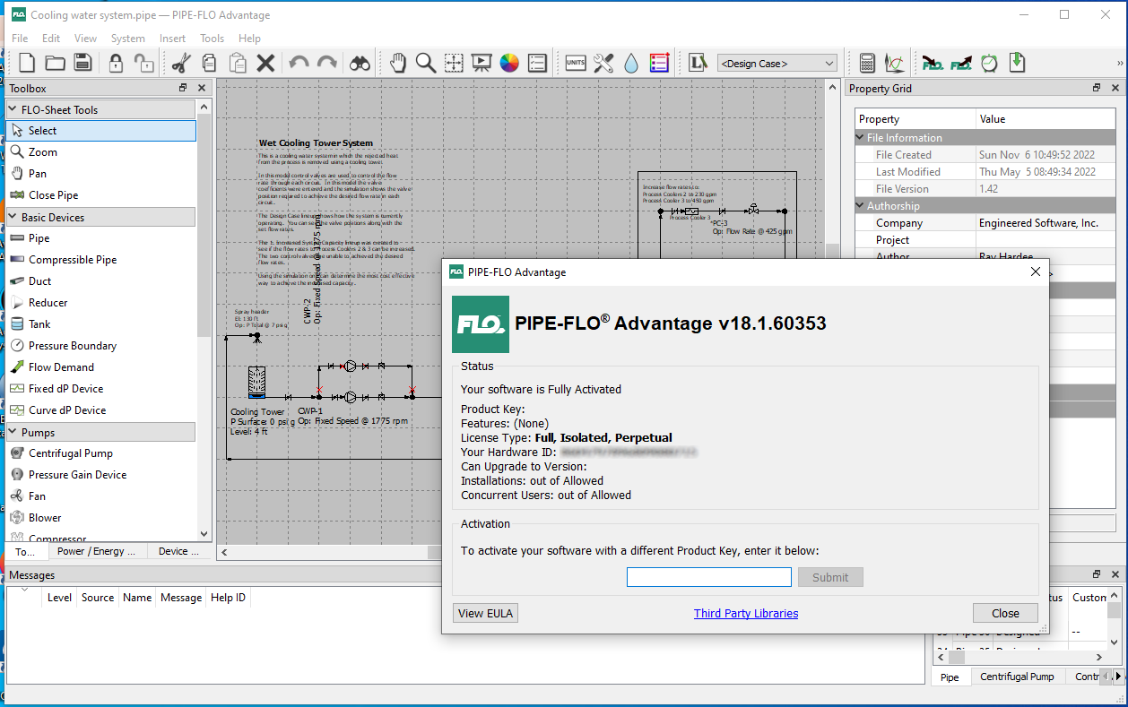This screenshot has width=1128, height=707.
Task: Select the Centrifugal Pump device
Action: coord(99,453)
